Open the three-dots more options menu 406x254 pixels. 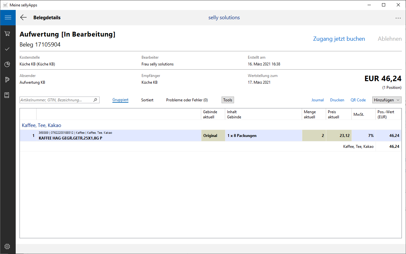(x=398, y=18)
